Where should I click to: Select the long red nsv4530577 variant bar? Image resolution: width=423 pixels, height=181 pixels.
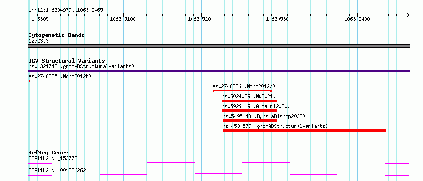point(304,131)
